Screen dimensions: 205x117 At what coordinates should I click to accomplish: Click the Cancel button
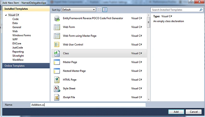[194, 112]
